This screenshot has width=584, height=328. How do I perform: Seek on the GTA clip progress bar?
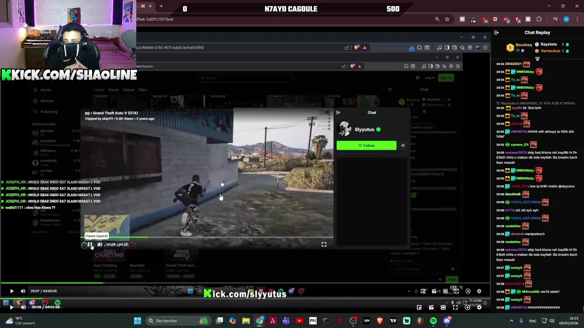[208, 237]
